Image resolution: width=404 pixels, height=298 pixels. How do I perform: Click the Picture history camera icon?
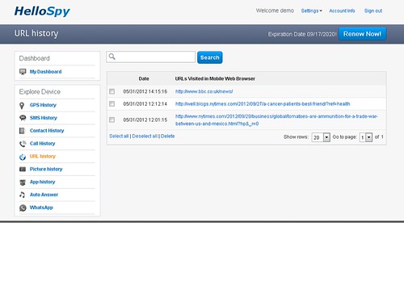click(x=23, y=169)
